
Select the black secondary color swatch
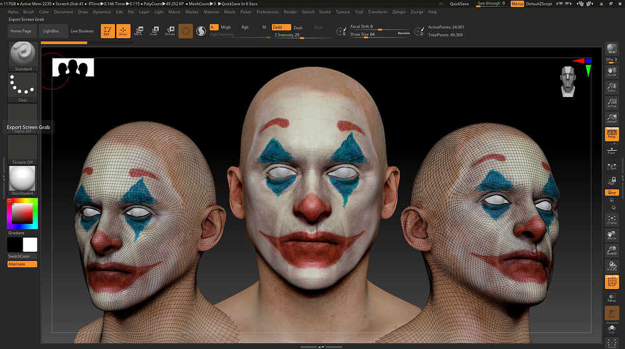point(14,245)
